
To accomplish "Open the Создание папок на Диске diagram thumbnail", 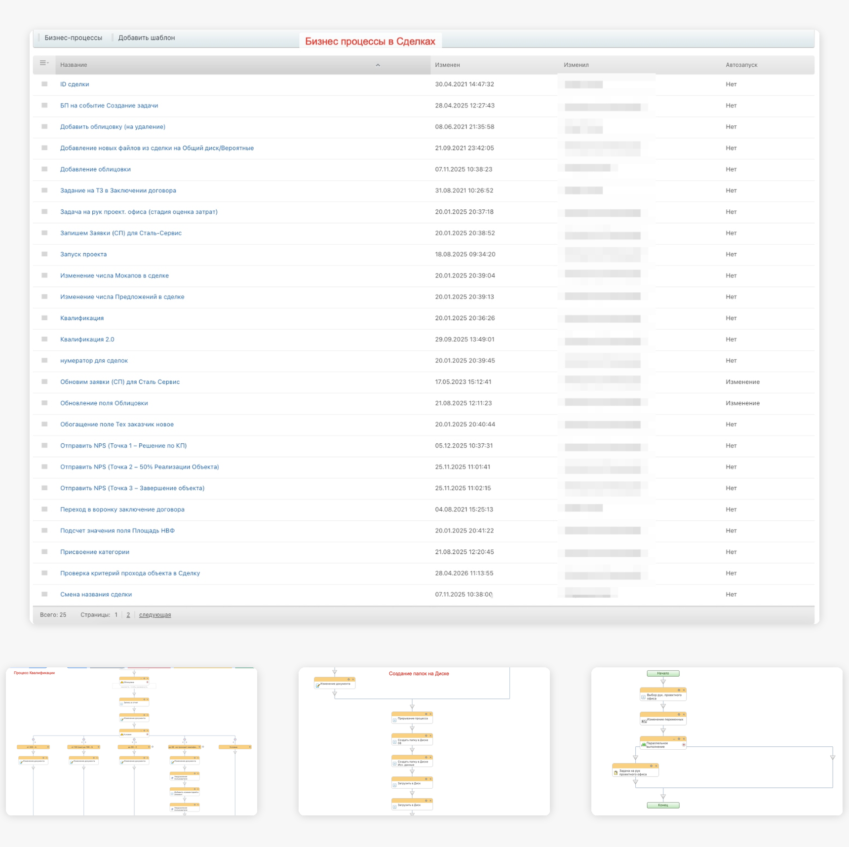I will (424, 741).
